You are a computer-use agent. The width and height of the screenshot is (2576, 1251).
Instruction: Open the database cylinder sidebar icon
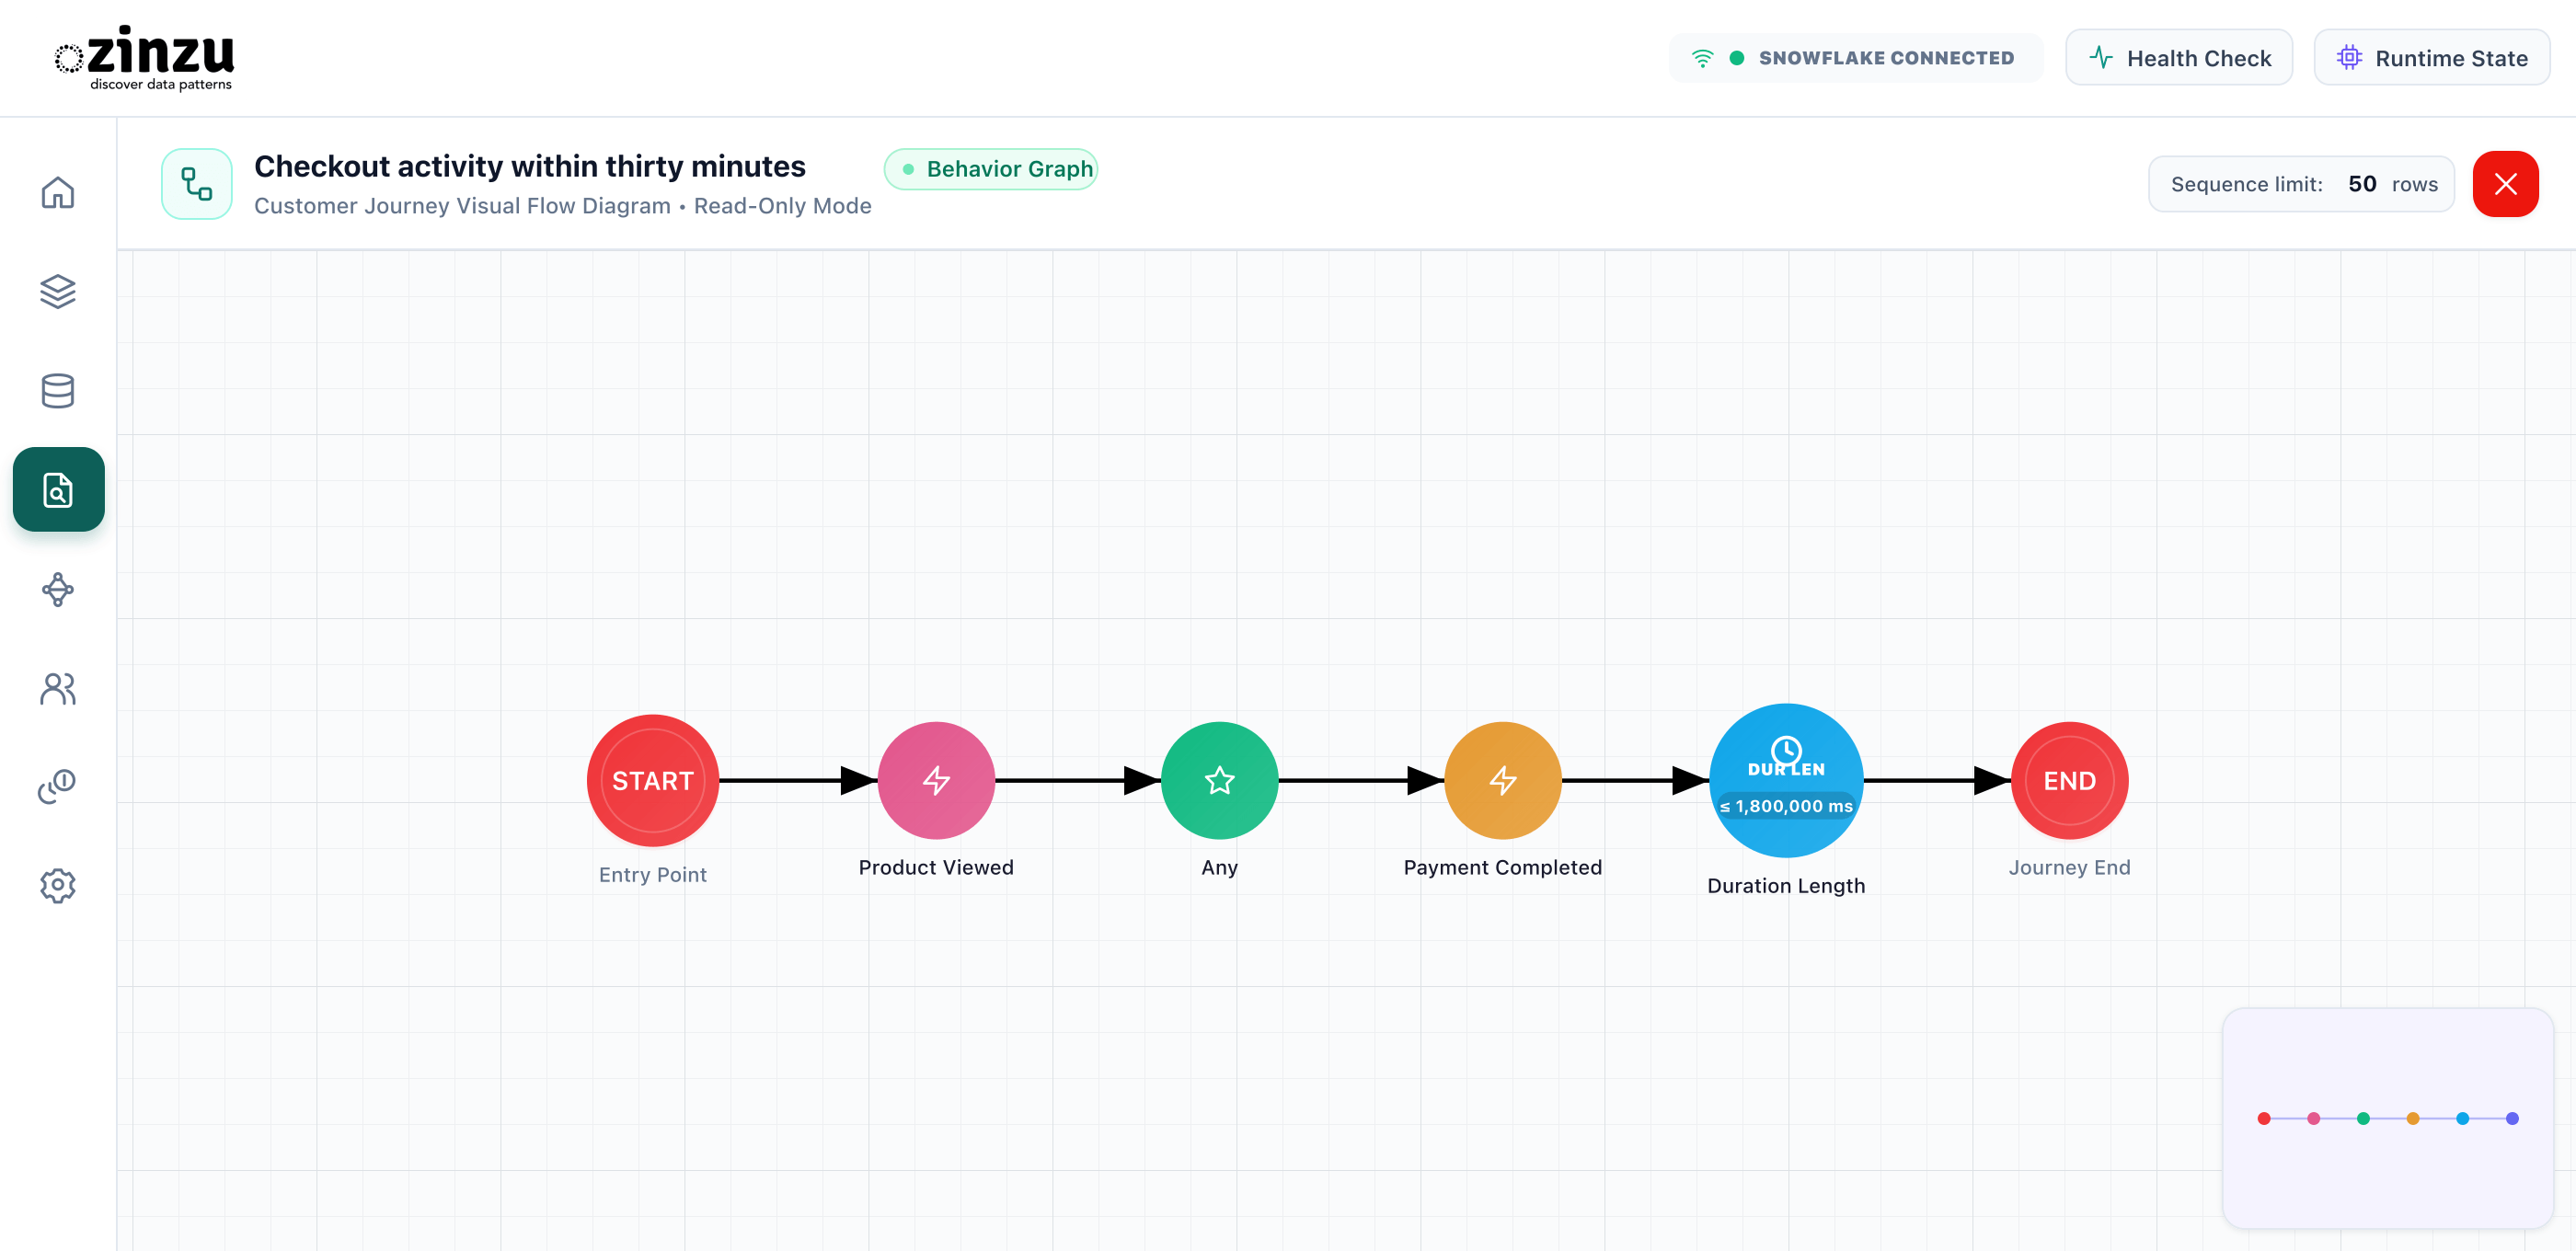pyautogui.click(x=58, y=390)
